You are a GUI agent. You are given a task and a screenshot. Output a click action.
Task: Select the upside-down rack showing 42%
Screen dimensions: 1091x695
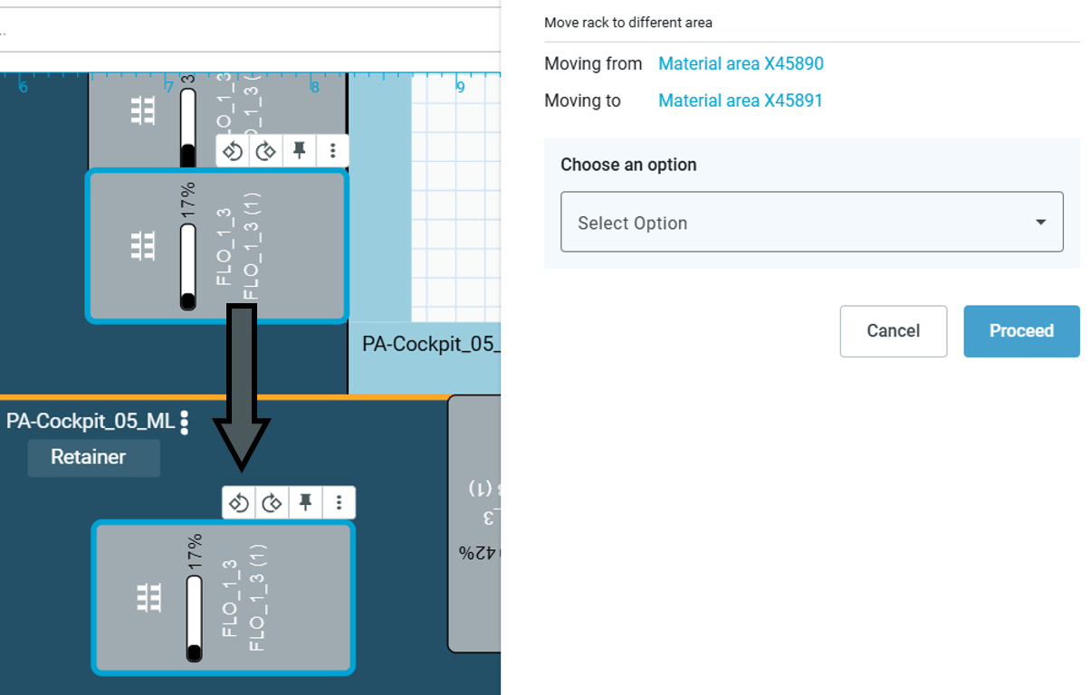474,525
